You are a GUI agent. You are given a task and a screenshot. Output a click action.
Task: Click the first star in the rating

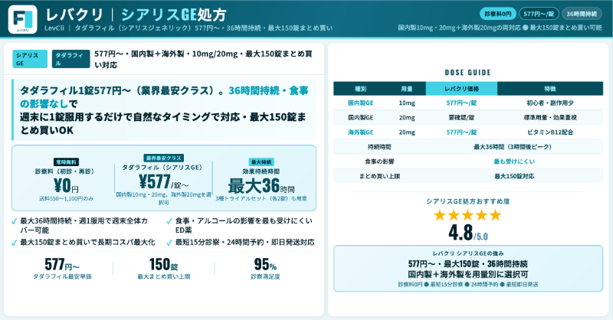coord(440,215)
